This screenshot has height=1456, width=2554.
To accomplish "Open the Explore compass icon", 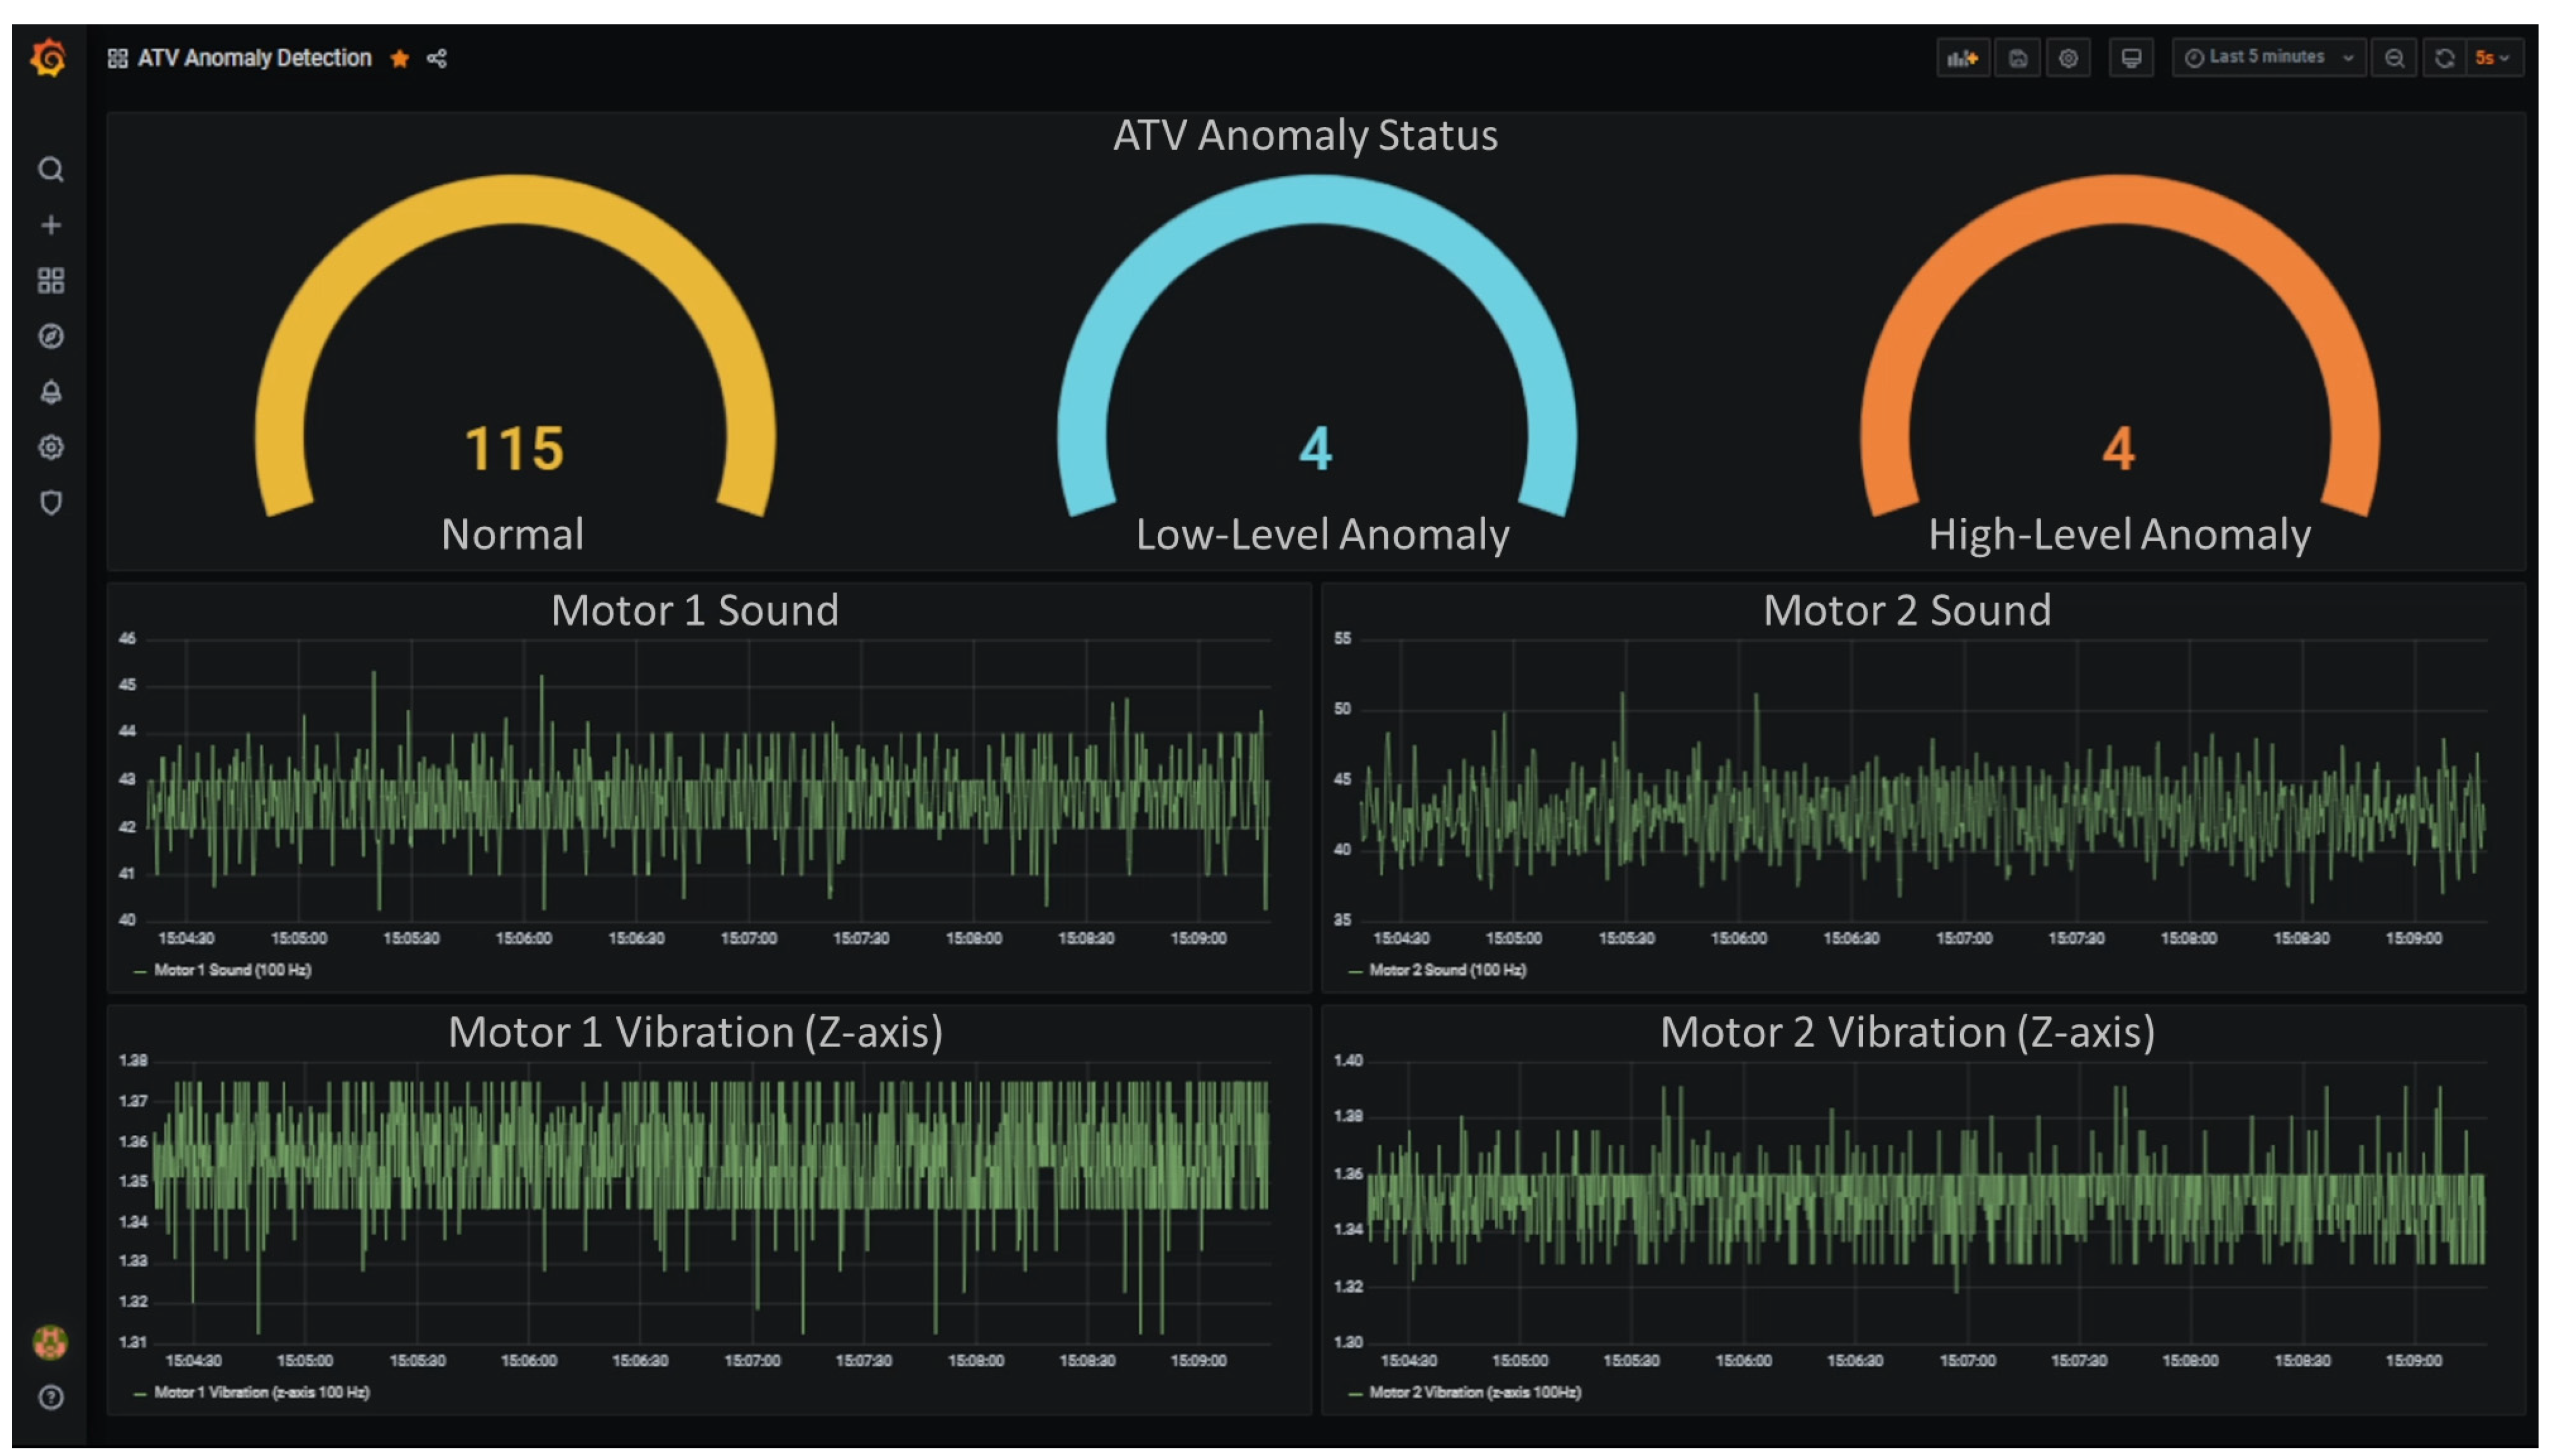I will click(51, 336).
